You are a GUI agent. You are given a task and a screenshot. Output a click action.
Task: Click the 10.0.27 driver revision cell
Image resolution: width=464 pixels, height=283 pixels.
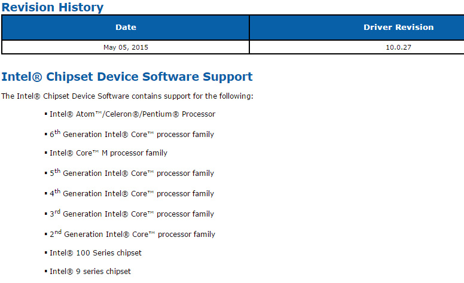(x=357, y=47)
